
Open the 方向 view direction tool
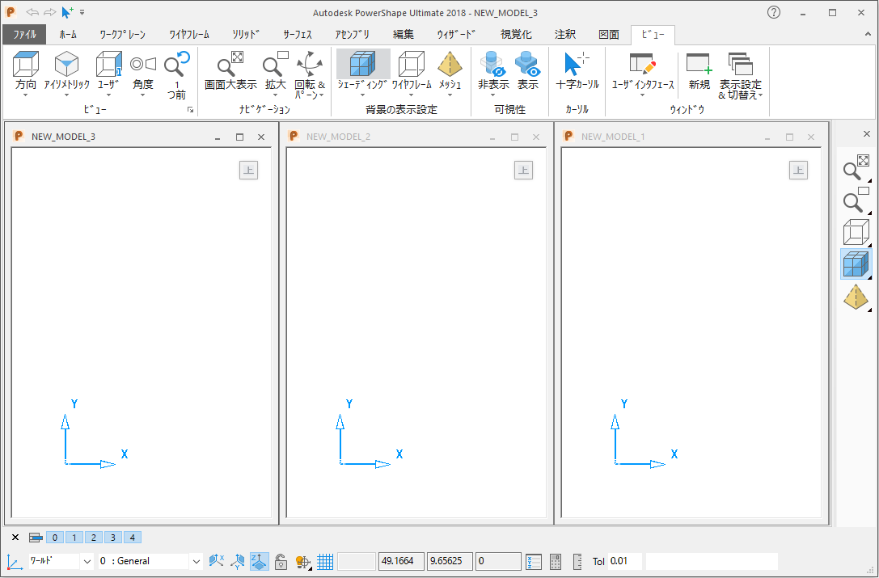tap(26, 70)
